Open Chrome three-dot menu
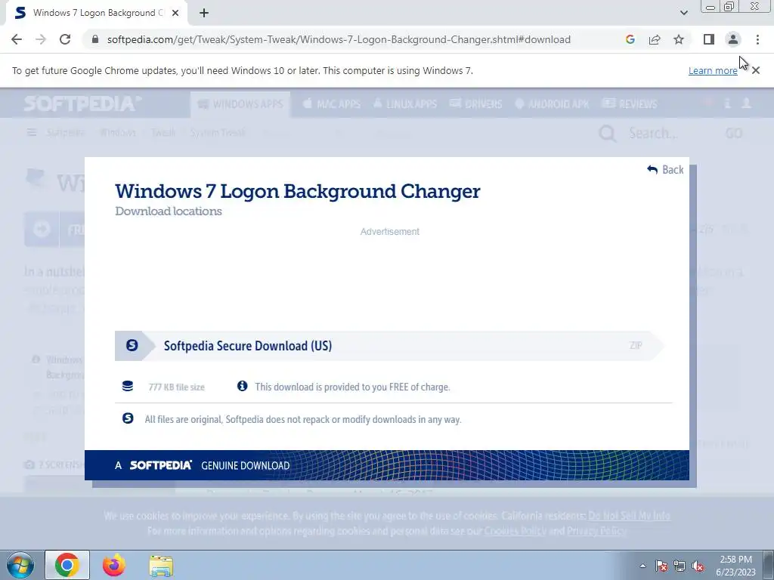 click(757, 39)
